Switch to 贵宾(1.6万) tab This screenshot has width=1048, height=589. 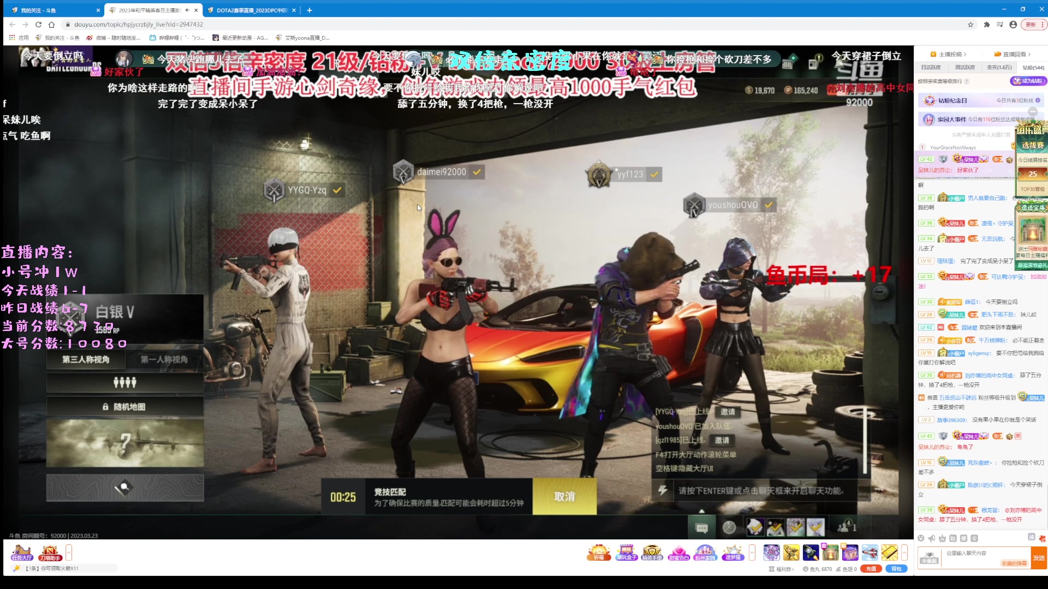[999, 68]
